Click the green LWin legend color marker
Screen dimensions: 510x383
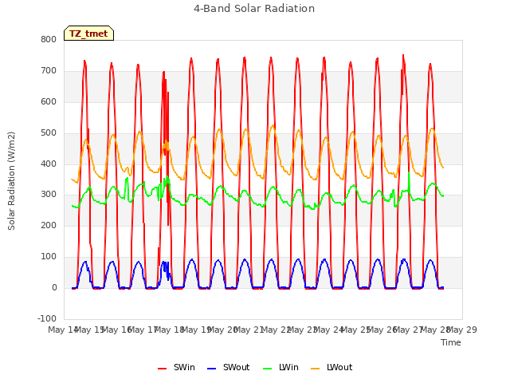(x=267, y=369)
